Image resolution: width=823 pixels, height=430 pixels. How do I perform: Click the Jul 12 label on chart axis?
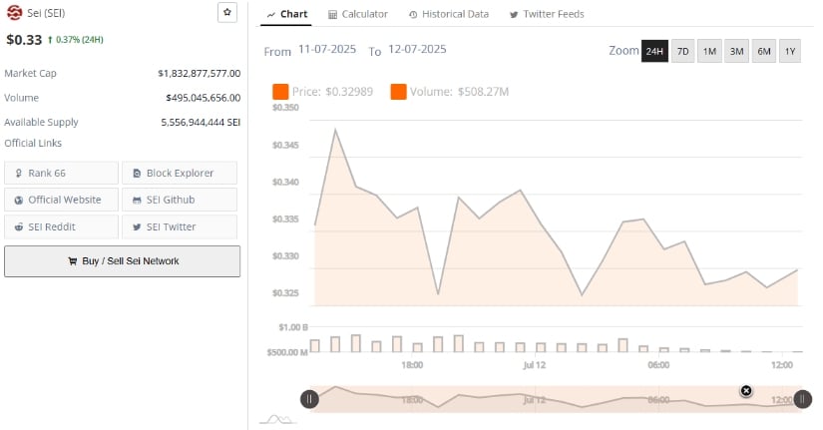535,365
